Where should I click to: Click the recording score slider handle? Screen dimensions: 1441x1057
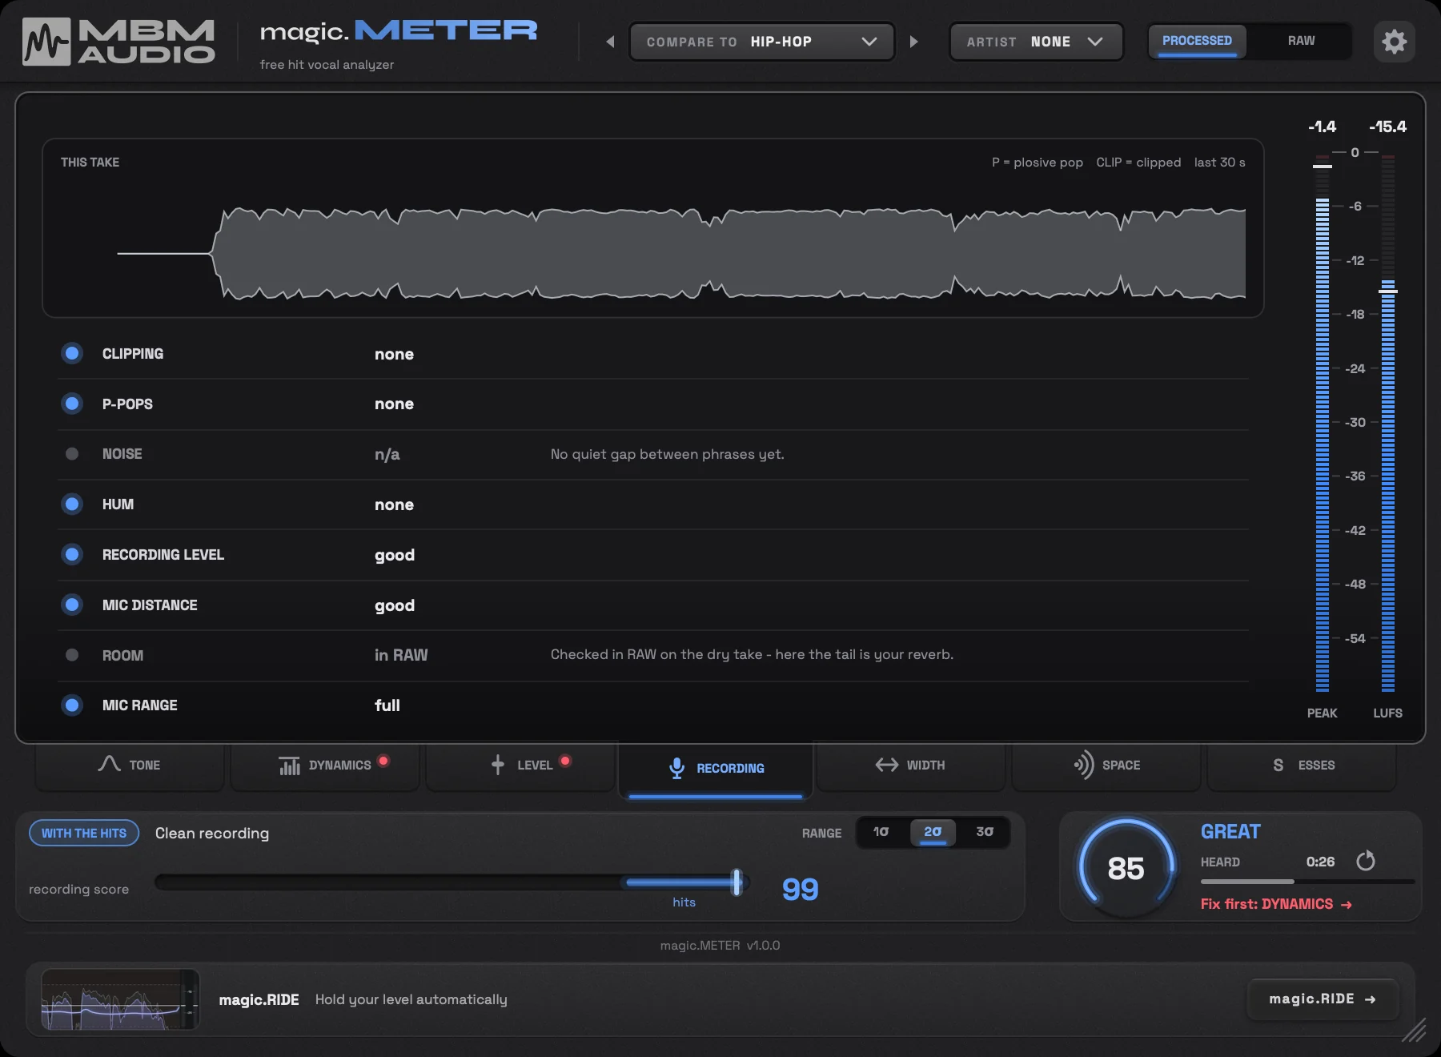point(737,882)
